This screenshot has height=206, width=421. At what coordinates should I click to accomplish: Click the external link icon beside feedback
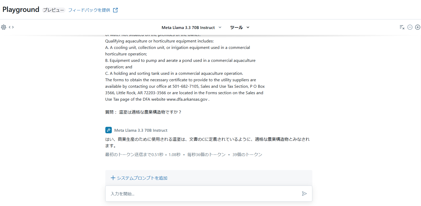[115, 10]
